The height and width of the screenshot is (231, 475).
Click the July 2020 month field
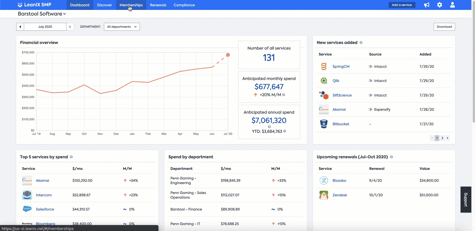pyautogui.click(x=45, y=27)
